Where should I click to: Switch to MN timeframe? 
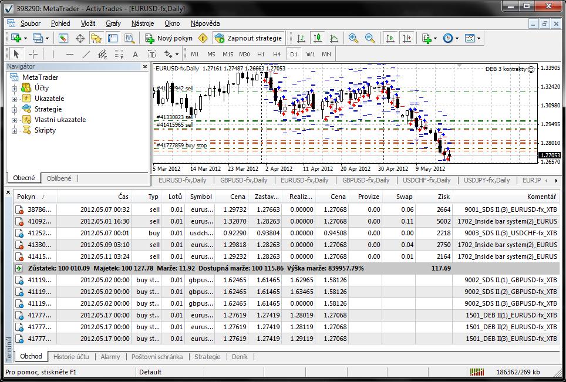coord(326,54)
